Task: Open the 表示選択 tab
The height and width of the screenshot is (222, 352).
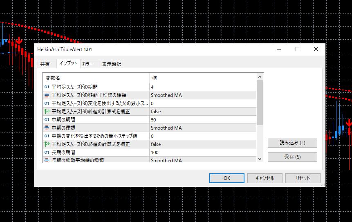Action: pyautogui.click(x=111, y=64)
